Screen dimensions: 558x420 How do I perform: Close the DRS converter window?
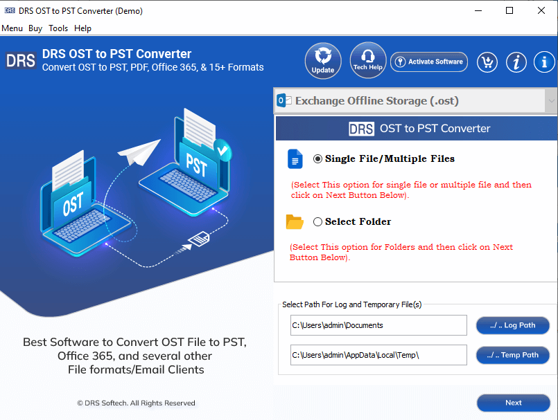(x=541, y=10)
